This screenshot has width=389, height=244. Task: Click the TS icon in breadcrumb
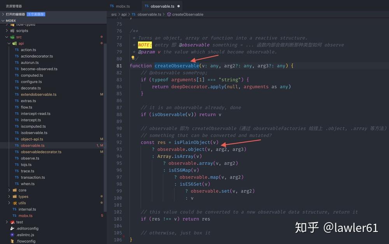tap(133, 14)
